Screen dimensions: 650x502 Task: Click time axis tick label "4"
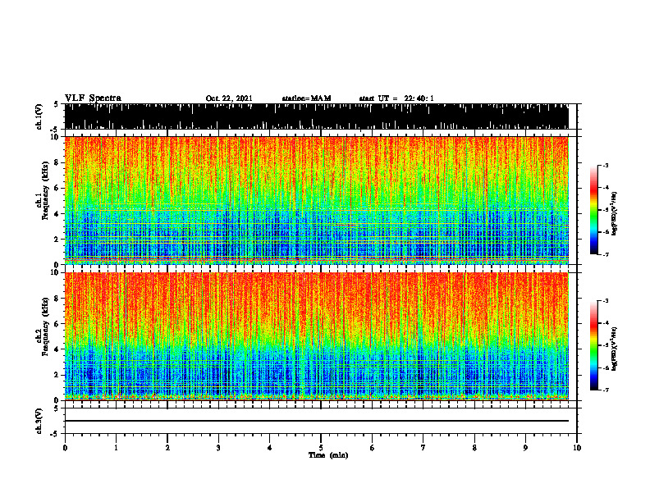[270, 448]
